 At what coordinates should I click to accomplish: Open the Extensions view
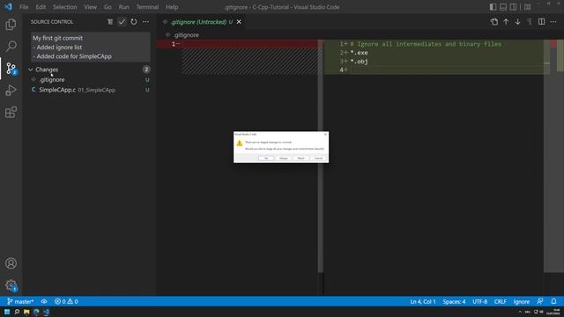(11, 112)
